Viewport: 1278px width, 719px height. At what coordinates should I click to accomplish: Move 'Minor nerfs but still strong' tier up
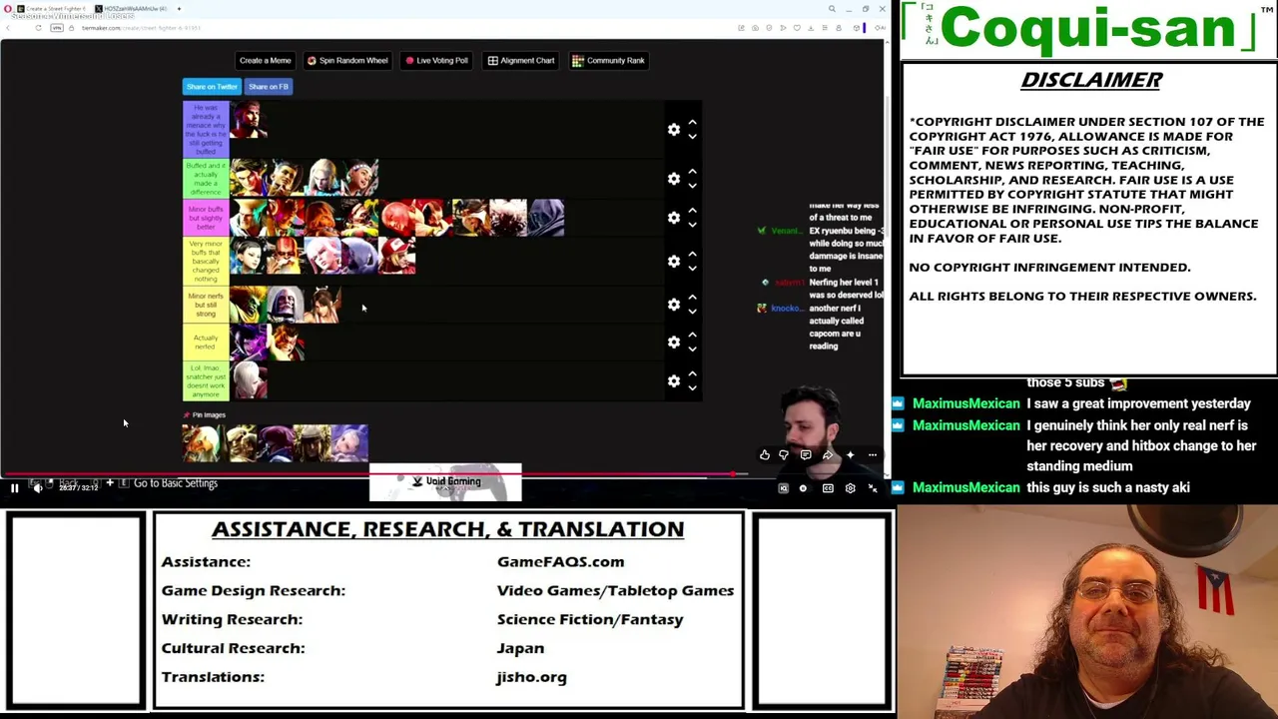[x=692, y=298]
